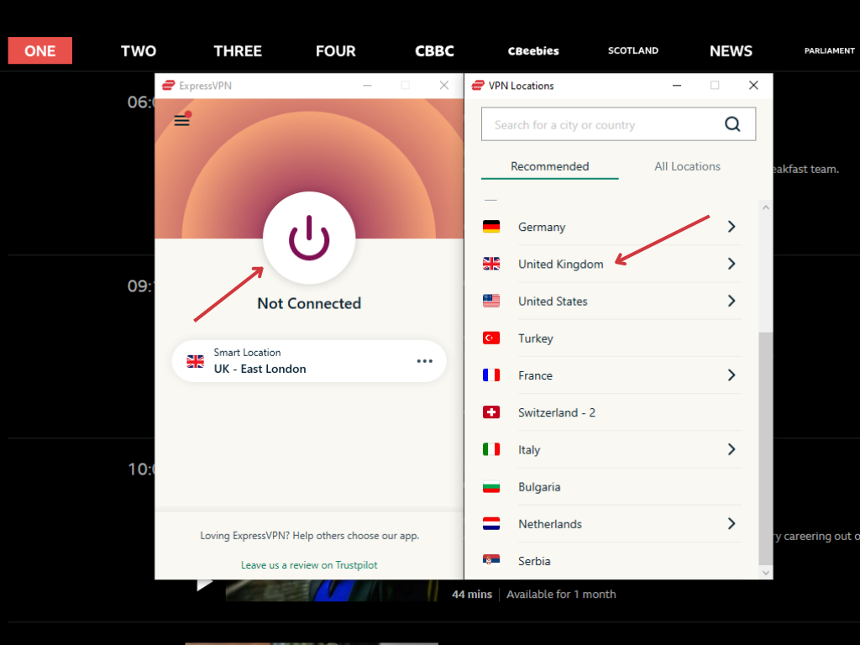Select the Bulgaria server entry
The width and height of the screenshot is (860, 645).
539,487
